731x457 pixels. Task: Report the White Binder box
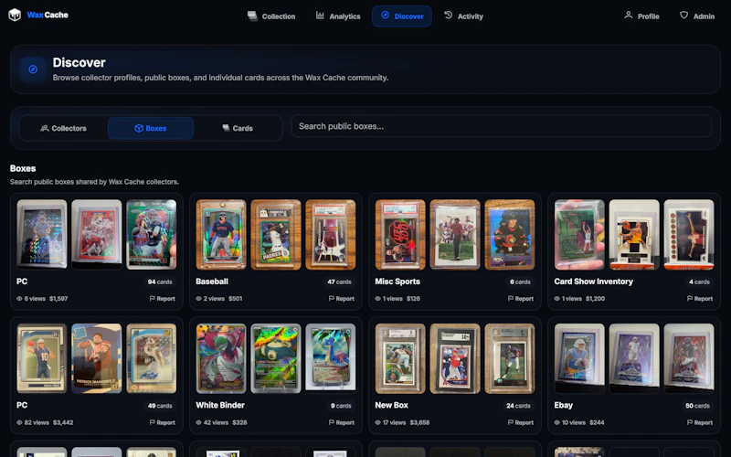[341, 422]
